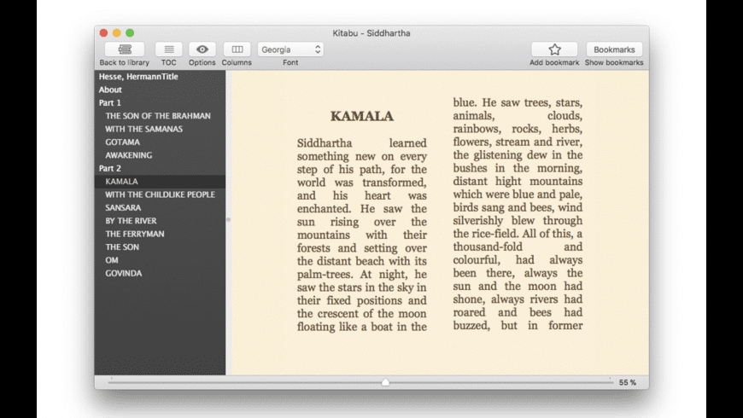The image size is (743, 418).
Task: Open reading Options eye icon
Action: pos(202,49)
